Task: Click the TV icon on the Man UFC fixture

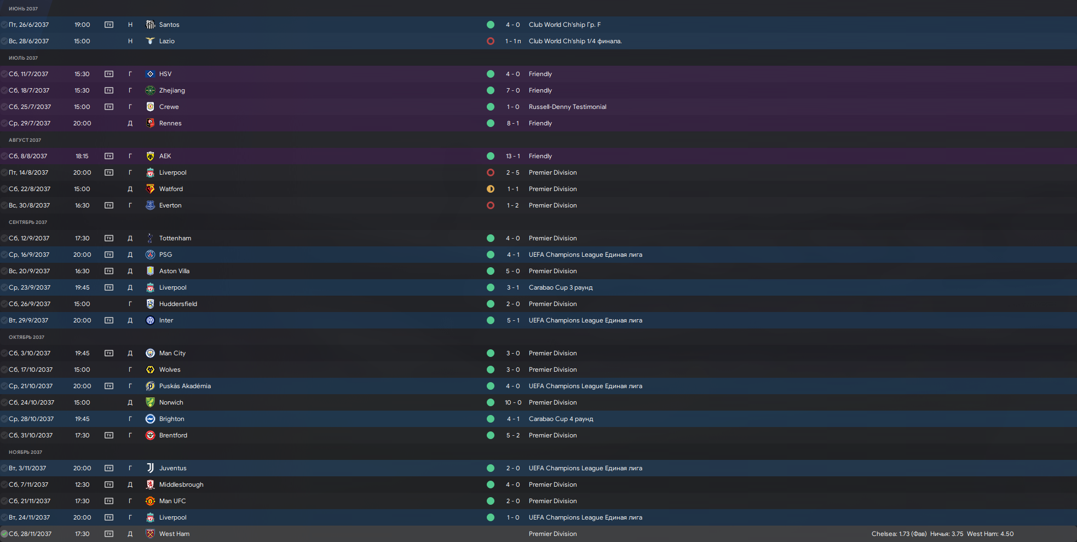Action: tap(109, 501)
